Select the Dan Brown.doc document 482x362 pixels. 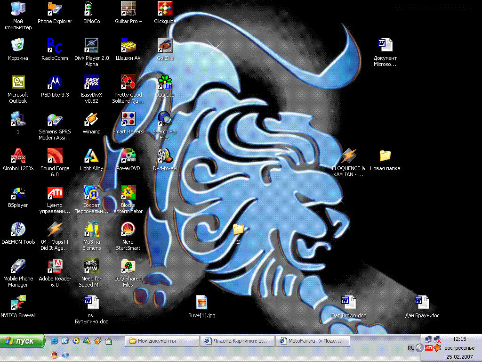pyautogui.click(x=349, y=303)
